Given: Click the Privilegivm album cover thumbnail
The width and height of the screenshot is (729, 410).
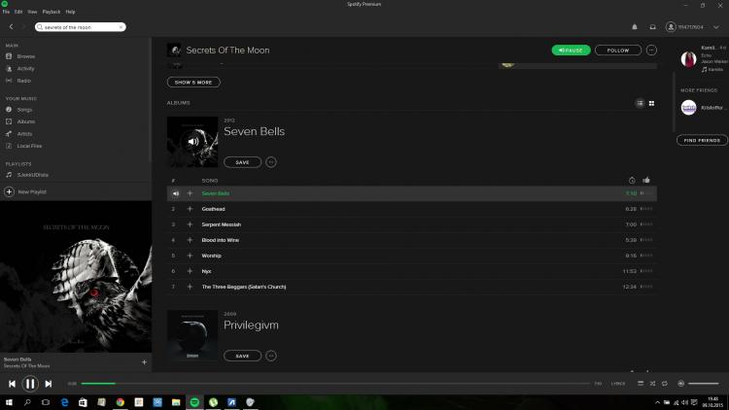Looking at the screenshot, I should [192, 335].
